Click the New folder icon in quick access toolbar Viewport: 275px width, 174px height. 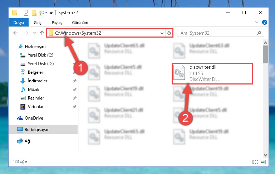pos(34,13)
